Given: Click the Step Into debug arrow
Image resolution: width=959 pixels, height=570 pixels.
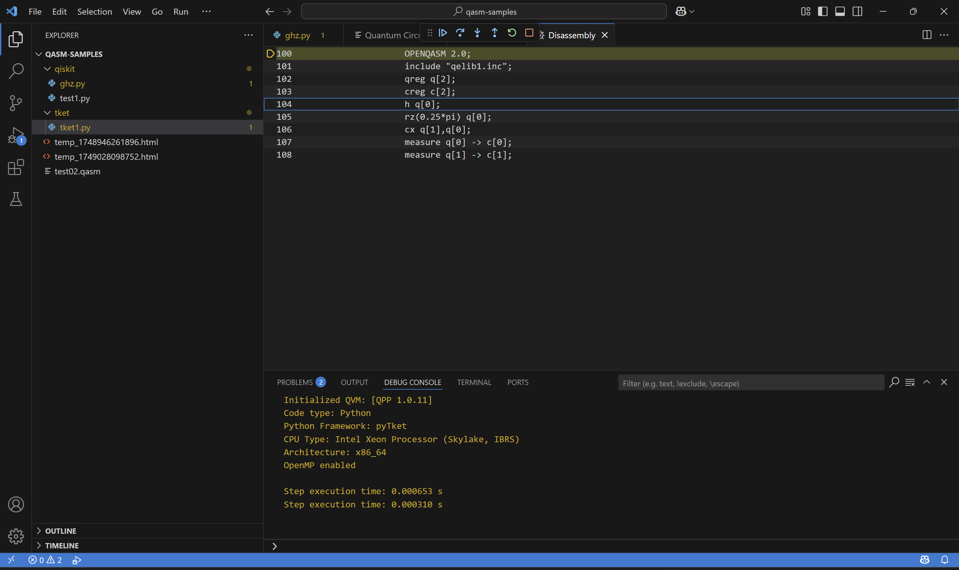Looking at the screenshot, I should (x=477, y=33).
